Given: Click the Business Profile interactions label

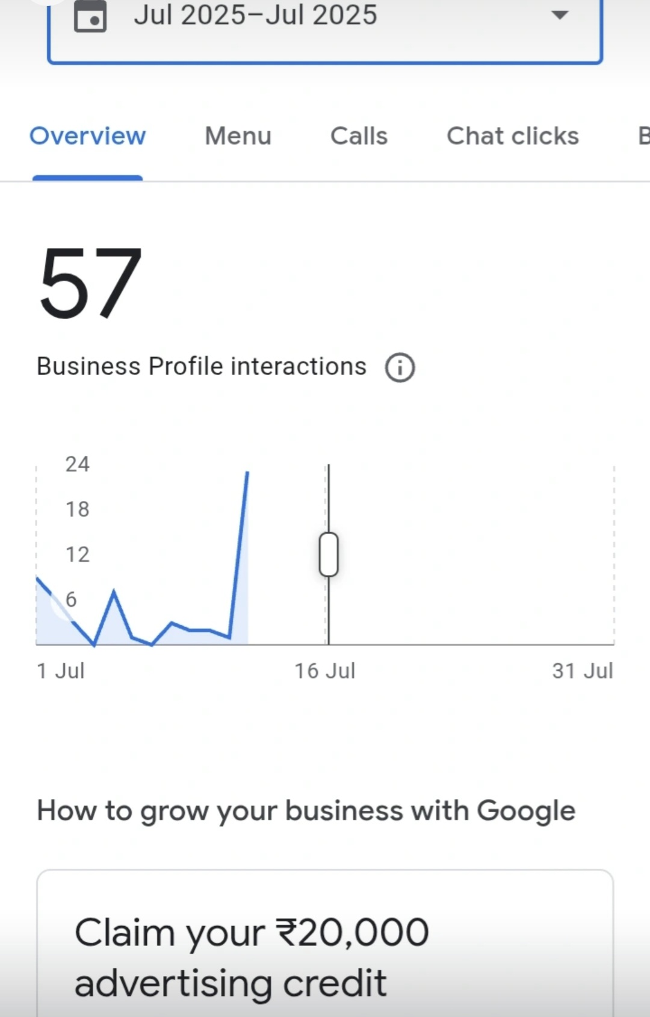Looking at the screenshot, I should 202,366.
